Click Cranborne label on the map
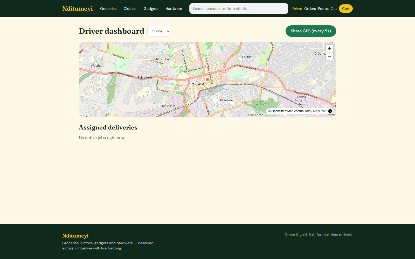Viewport: 415px width, 259px height. (x=255, y=115)
